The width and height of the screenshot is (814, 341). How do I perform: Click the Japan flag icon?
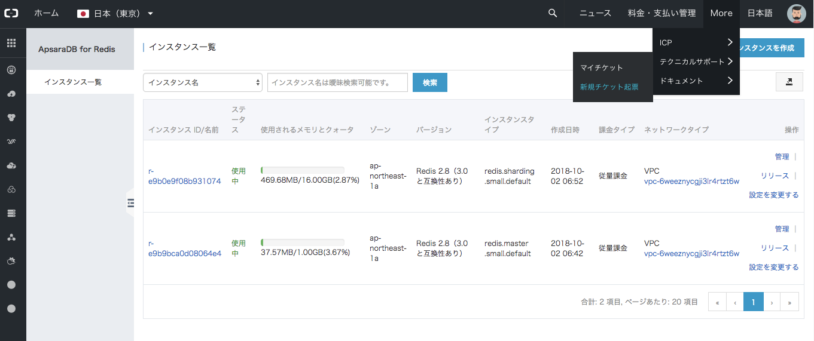point(83,13)
